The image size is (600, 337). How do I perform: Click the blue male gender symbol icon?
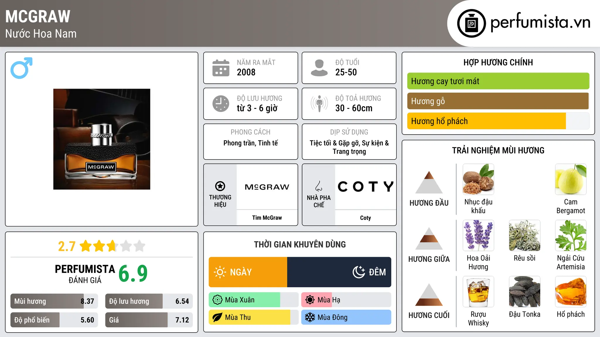pyautogui.click(x=21, y=68)
